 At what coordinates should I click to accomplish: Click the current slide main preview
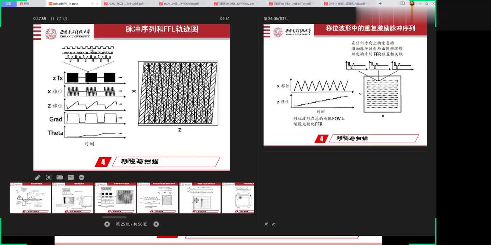tap(132, 97)
